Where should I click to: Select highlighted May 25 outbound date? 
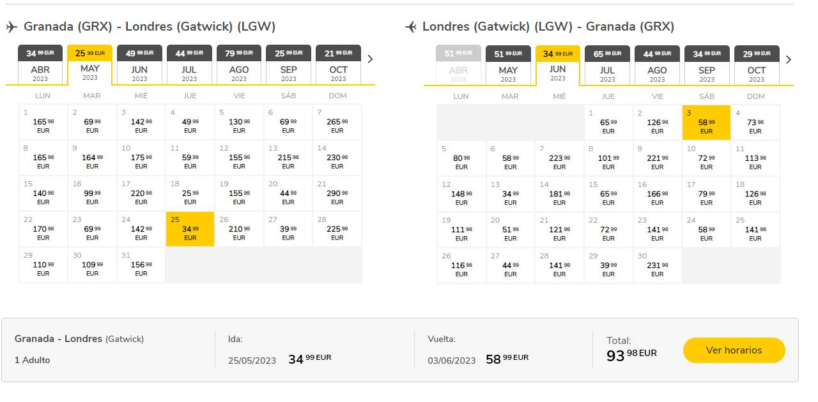pyautogui.click(x=190, y=229)
